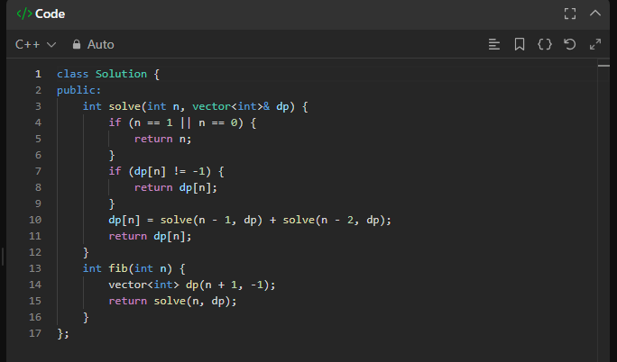Click 'return dp[n];' on line 11

(150, 236)
